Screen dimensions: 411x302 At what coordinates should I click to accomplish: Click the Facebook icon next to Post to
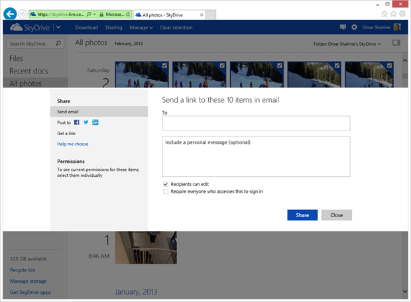pos(76,123)
